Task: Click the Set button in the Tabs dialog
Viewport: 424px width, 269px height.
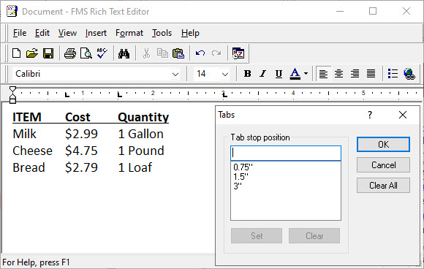Action: point(257,236)
